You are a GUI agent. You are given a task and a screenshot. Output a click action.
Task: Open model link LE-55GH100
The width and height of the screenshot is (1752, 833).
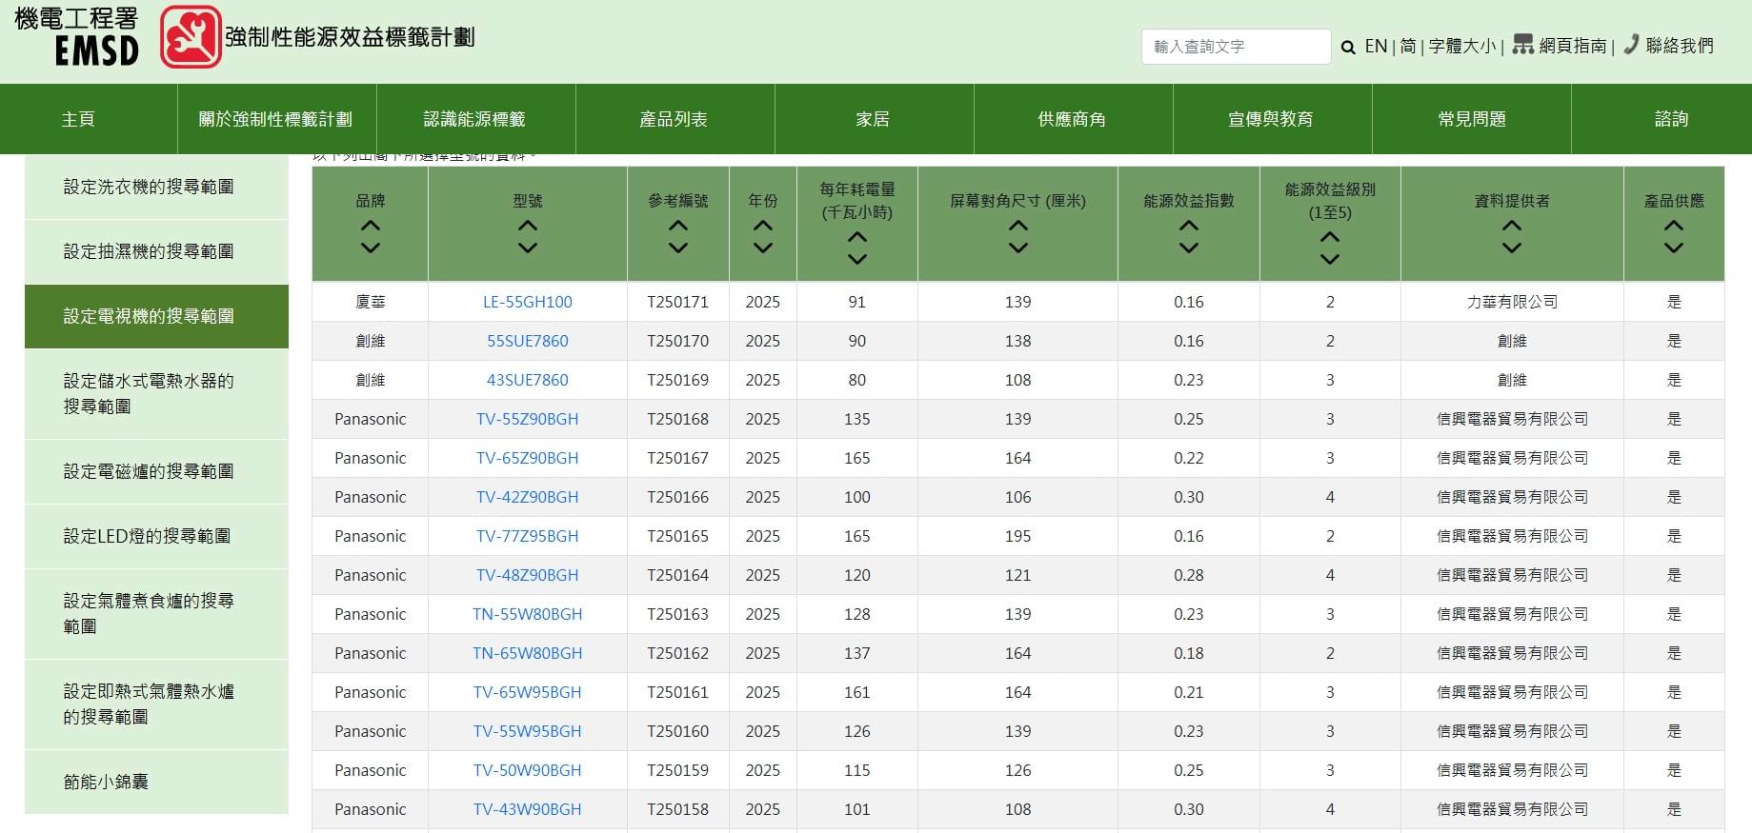point(528,302)
